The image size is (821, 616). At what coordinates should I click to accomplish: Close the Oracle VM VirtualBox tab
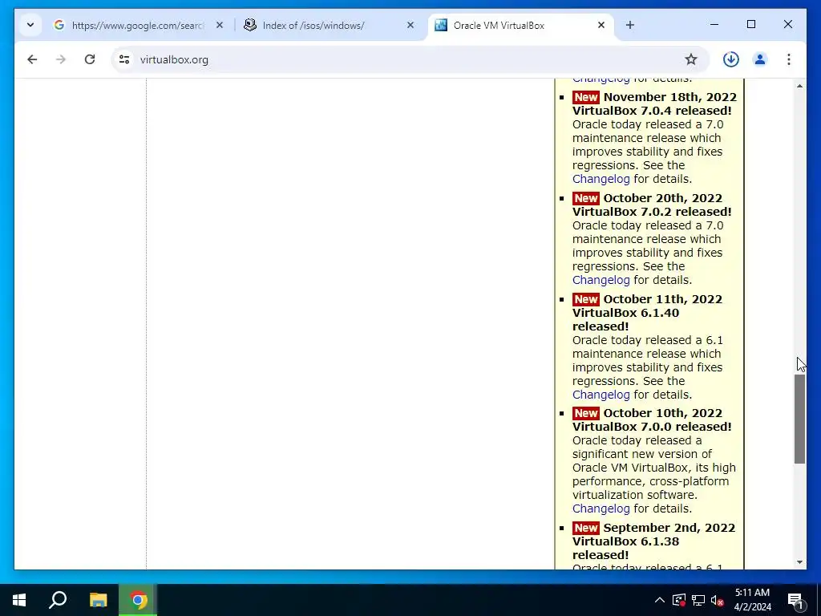coord(601,25)
